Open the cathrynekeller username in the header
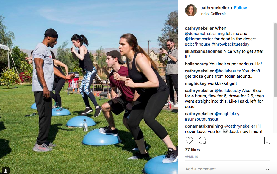 coord(215,8)
